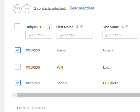Click Unique ID 0019263
Image resolution: width=140 pixels, height=112 pixels.
(33, 83)
